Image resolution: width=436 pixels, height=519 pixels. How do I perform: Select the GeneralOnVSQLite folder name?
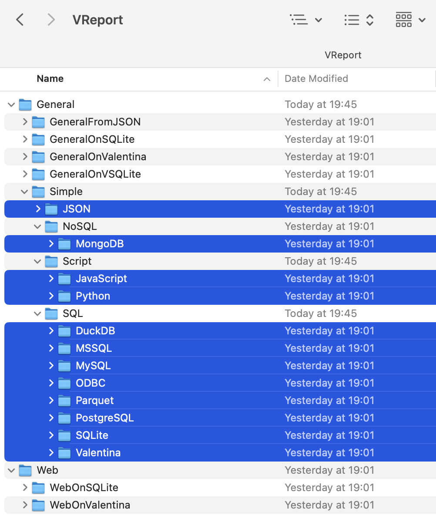pyautogui.click(x=95, y=174)
